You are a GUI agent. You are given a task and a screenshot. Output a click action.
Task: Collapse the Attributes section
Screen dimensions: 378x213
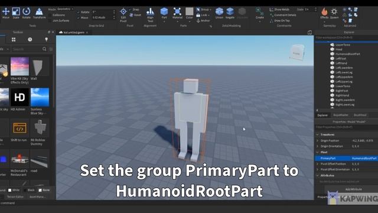pos(318,176)
